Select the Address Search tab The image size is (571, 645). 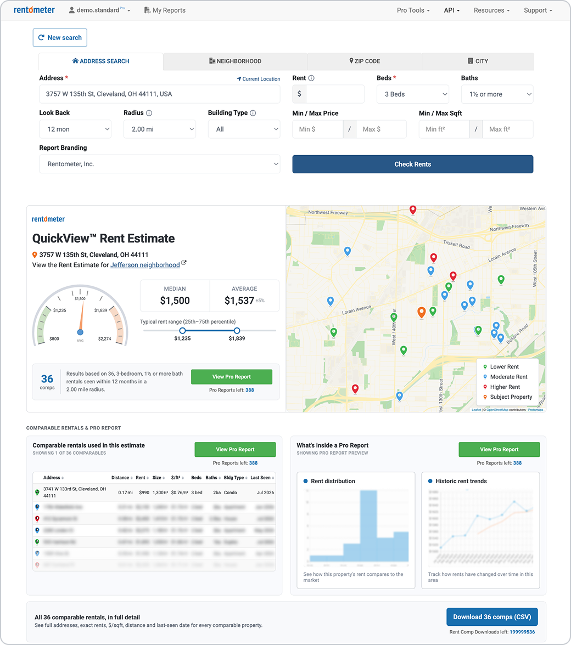coord(101,61)
